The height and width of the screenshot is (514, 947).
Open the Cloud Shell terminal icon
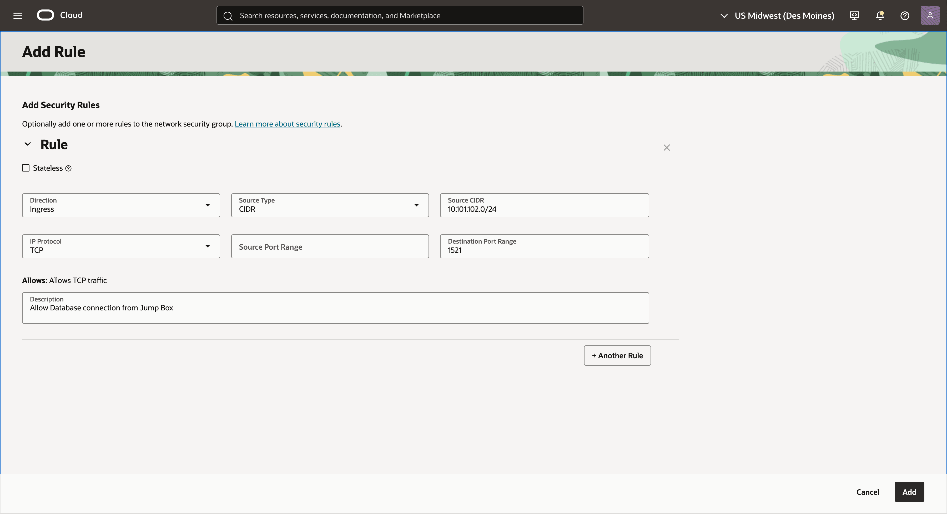pos(854,16)
